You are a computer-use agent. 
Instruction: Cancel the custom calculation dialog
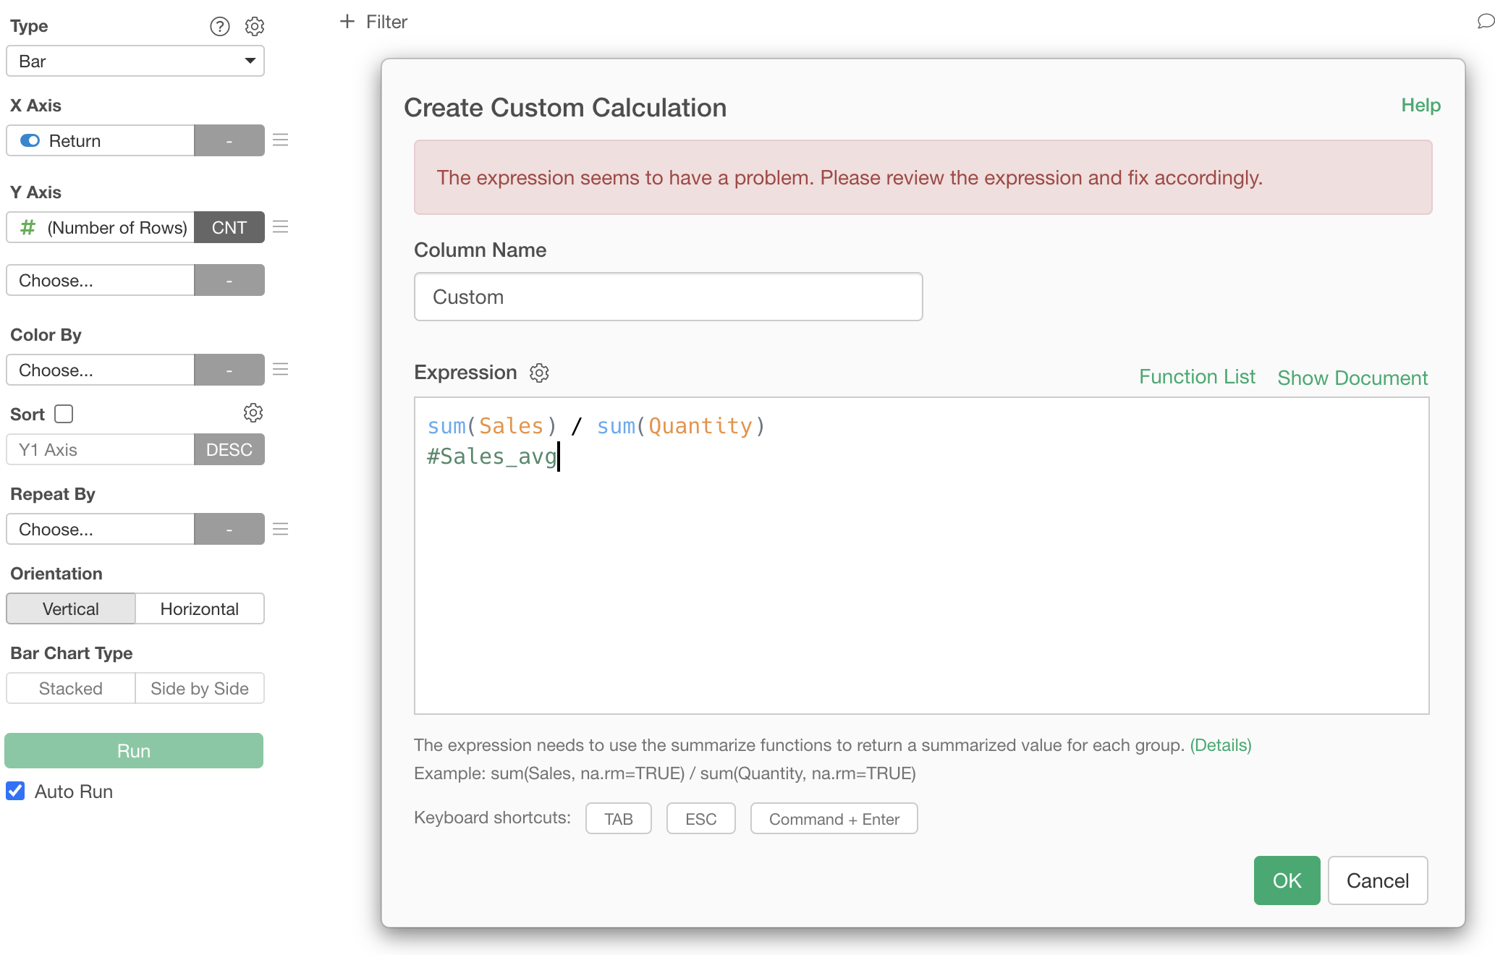(x=1378, y=880)
